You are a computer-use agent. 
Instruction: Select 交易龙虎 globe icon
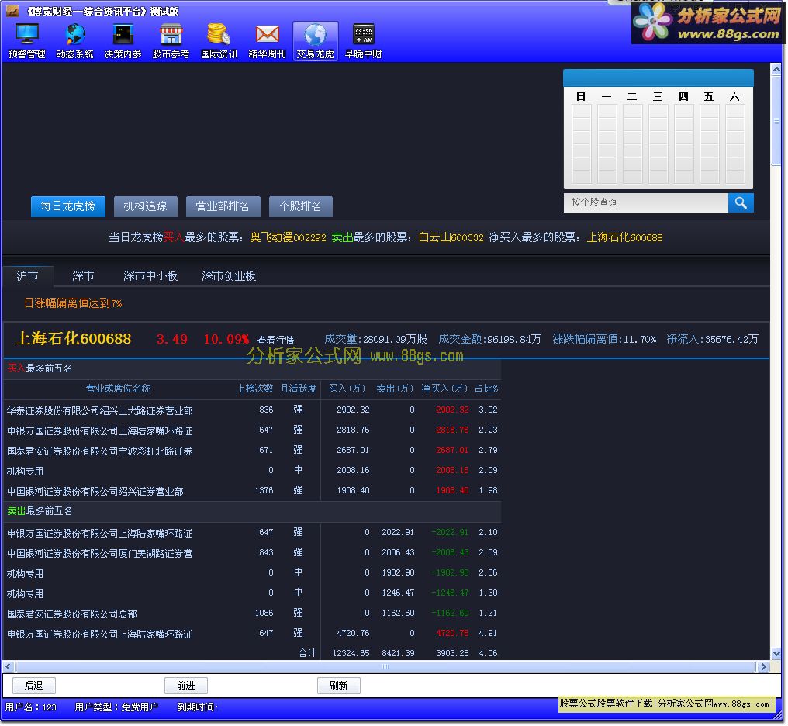(315, 41)
